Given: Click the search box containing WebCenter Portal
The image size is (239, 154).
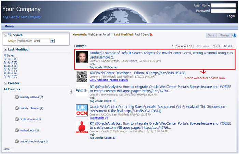Looking at the screenshot, I should click(x=34, y=41).
